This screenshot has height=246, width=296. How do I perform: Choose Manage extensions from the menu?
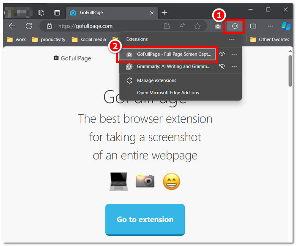(156, 80)
